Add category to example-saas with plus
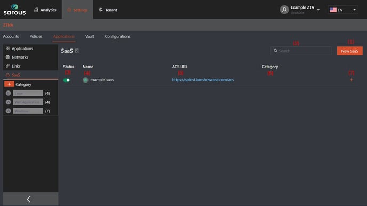The height and width of the screenshot is (206, 367). tap(351, 80)
